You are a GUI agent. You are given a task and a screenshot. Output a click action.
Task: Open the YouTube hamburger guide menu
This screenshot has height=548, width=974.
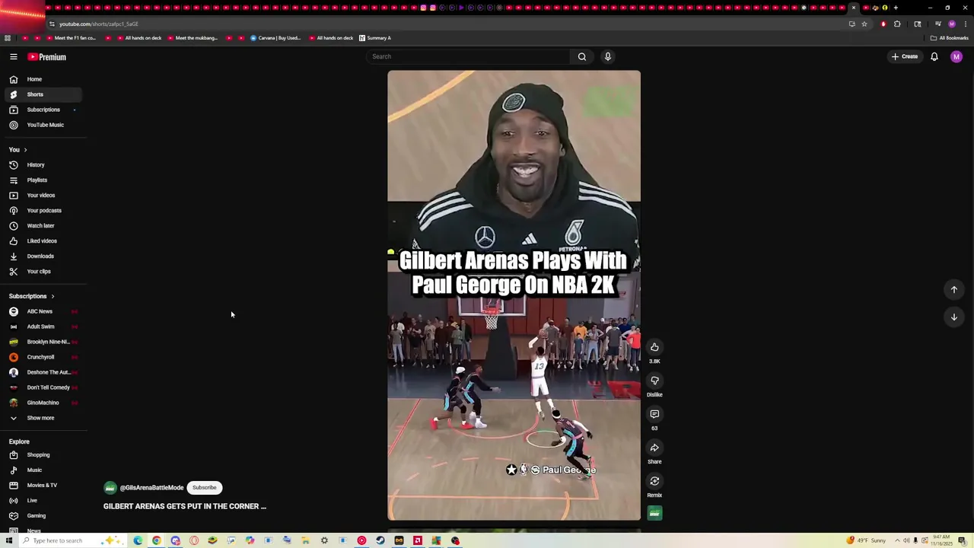click(x=14, y=57)
